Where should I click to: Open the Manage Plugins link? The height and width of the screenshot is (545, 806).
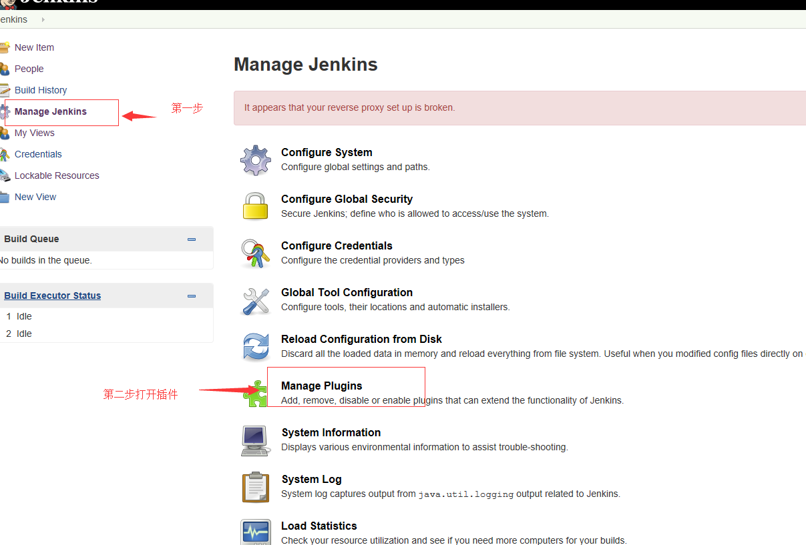tap(321, 386)
